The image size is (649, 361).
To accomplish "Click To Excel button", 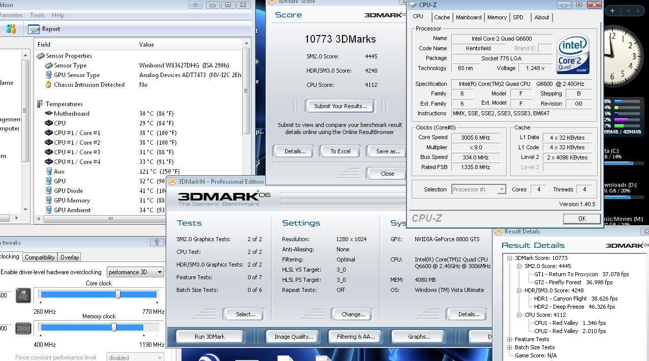I will point(340,151).
